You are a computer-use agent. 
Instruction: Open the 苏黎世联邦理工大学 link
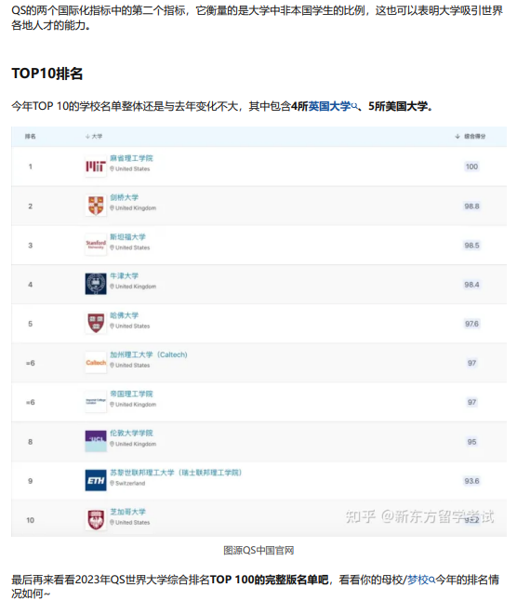176,473
